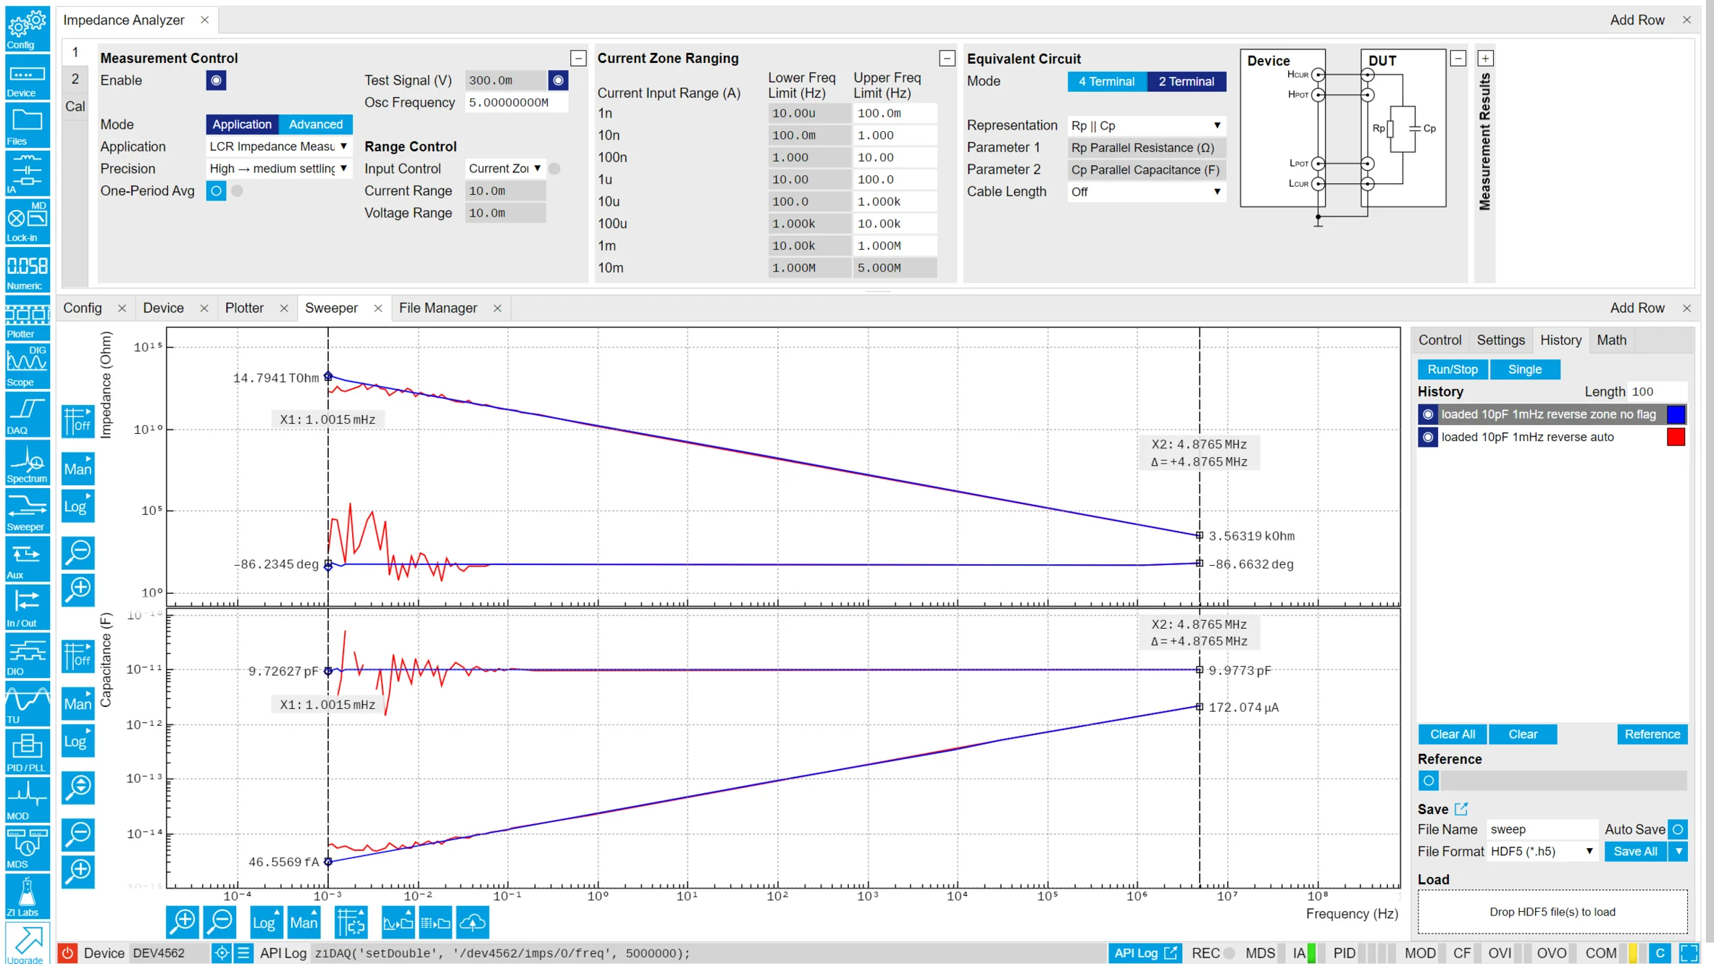Click the cloud upload icon below plot
The width and height of the screenshot is (1714, 964).
473,922
